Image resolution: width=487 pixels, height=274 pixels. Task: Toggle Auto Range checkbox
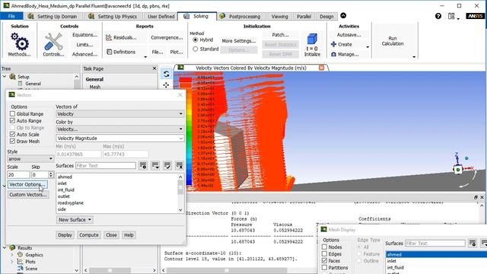(12, 121)
